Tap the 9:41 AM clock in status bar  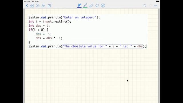[27, 1]
